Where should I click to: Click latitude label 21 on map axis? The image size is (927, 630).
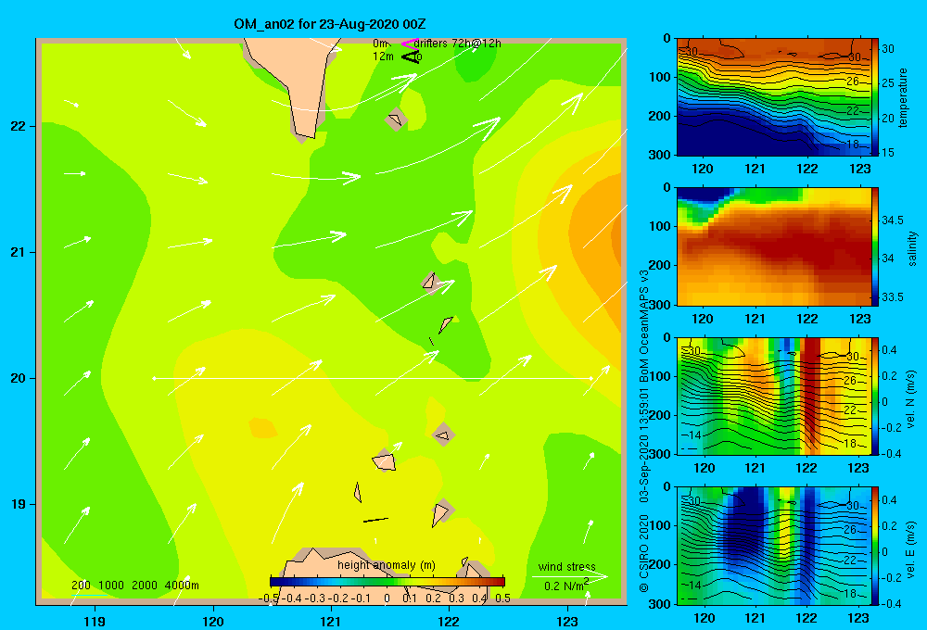pos(18,252)
